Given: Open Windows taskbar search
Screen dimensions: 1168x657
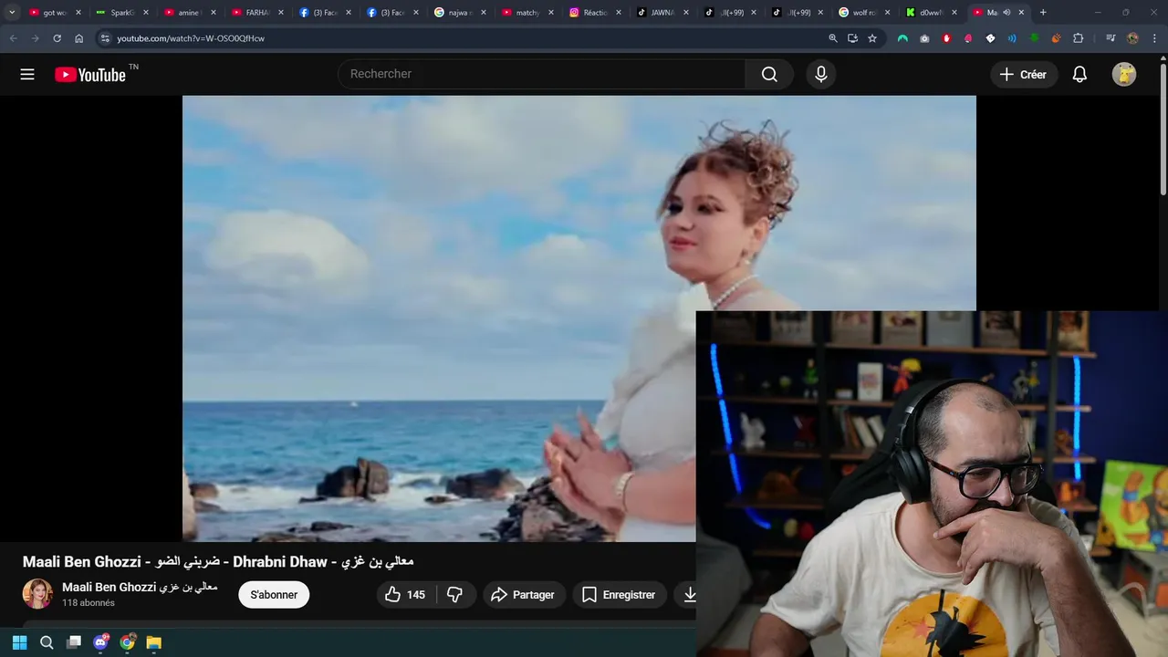Looking at the screenshot, I should (x=47, y=642).
